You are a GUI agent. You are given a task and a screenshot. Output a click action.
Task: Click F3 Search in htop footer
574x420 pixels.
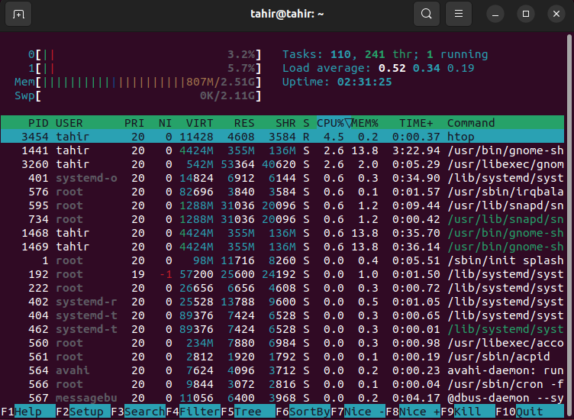(138, 412)
